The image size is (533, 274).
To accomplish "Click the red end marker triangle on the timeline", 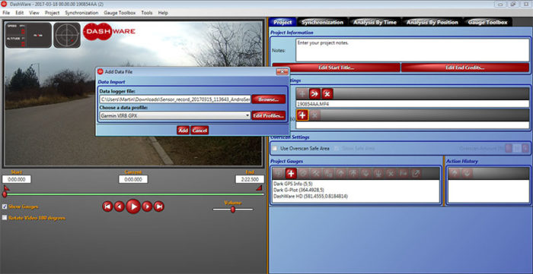I will 259,187.
